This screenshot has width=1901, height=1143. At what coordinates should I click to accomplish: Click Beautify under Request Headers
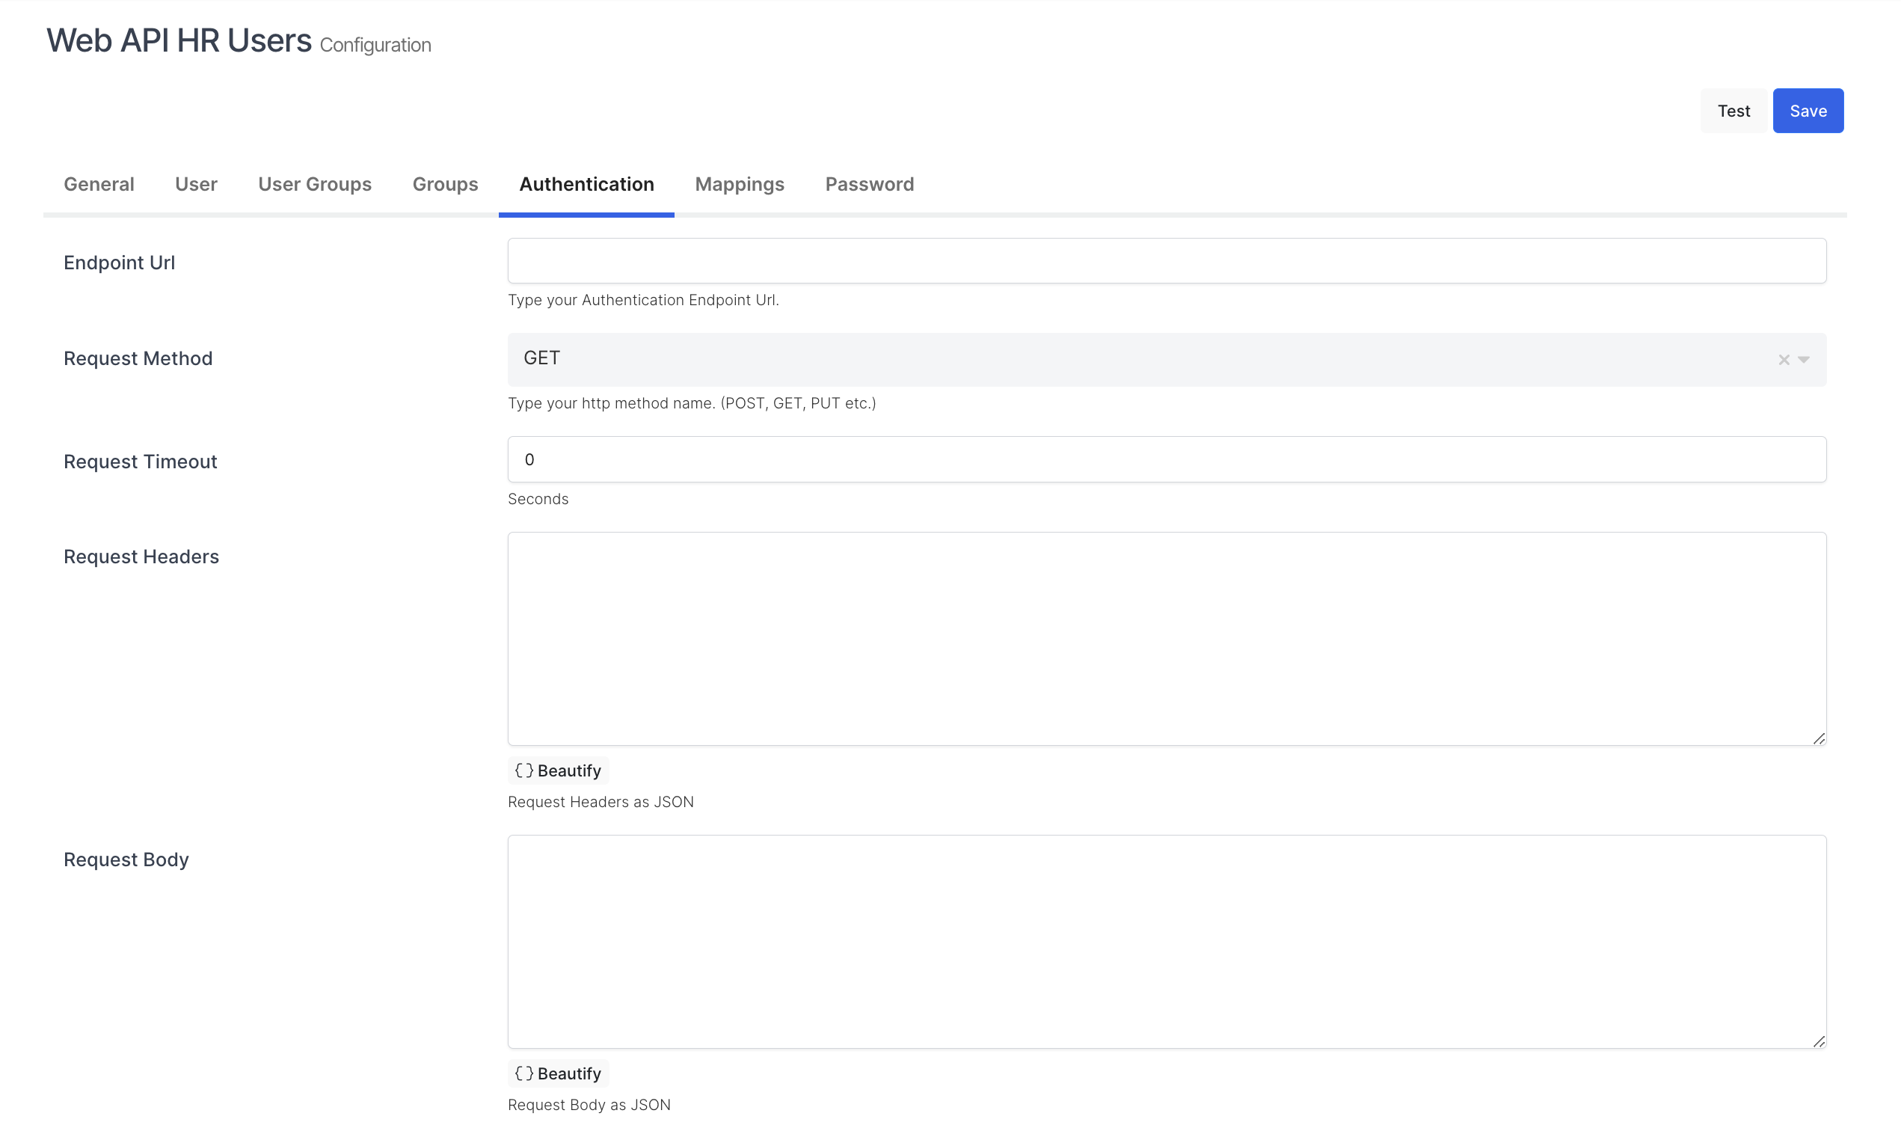558,770
